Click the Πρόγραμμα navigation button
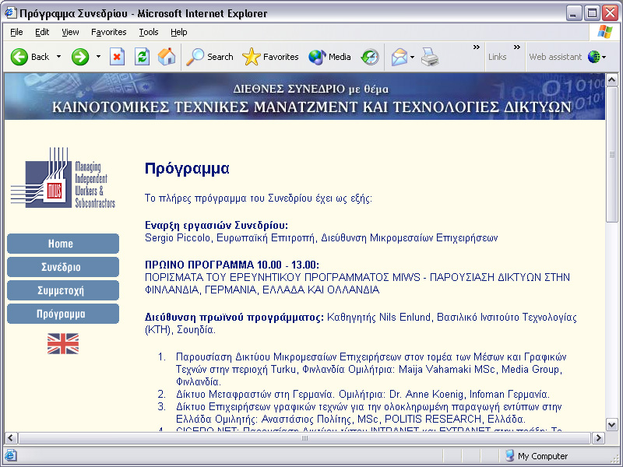623x467 pixels. 63,314
